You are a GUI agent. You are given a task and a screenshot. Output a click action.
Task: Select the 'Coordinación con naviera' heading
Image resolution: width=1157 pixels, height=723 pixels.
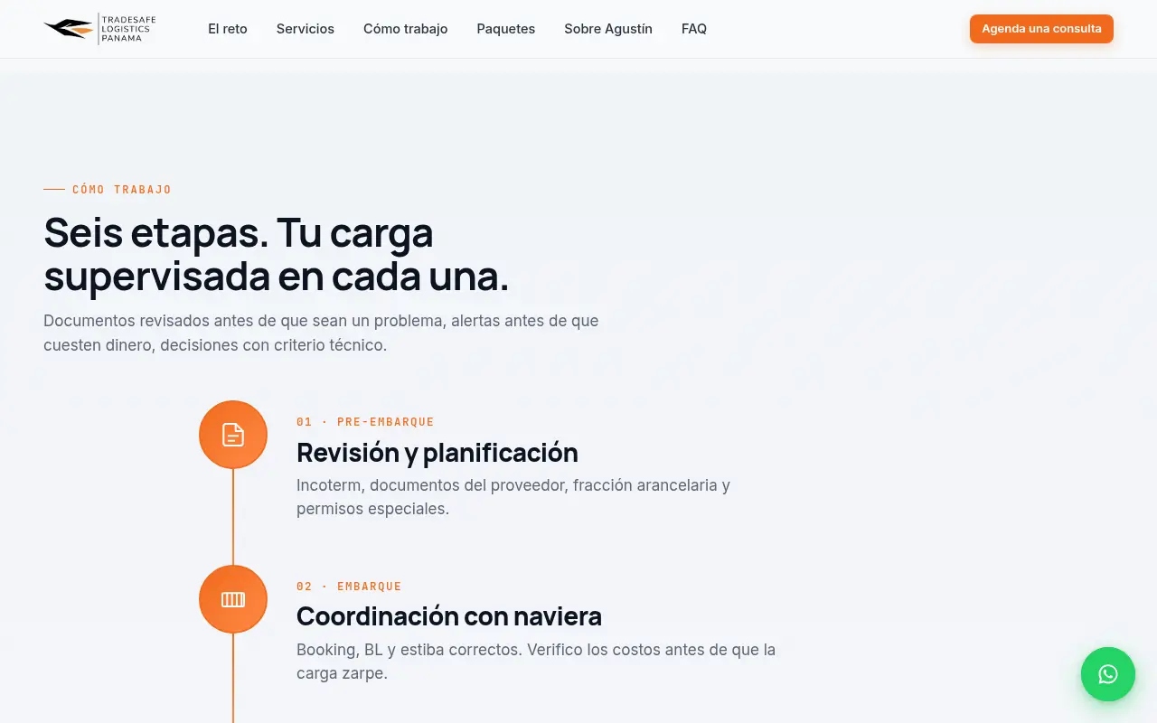click(x=449, y=616)
